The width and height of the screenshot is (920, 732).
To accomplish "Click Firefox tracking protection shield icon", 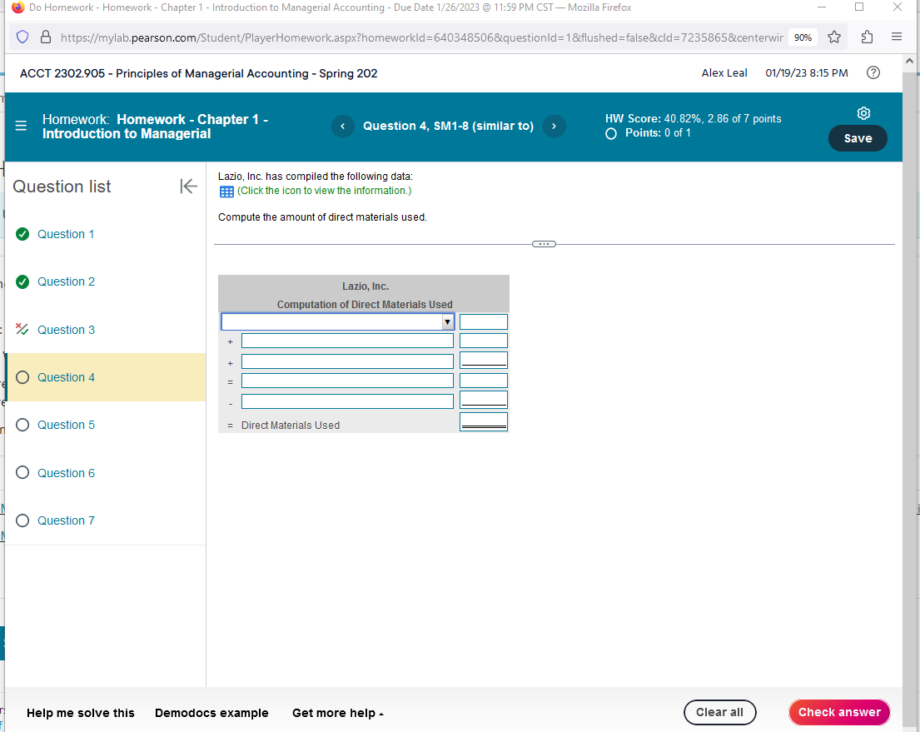I will [x=22, y=37].
